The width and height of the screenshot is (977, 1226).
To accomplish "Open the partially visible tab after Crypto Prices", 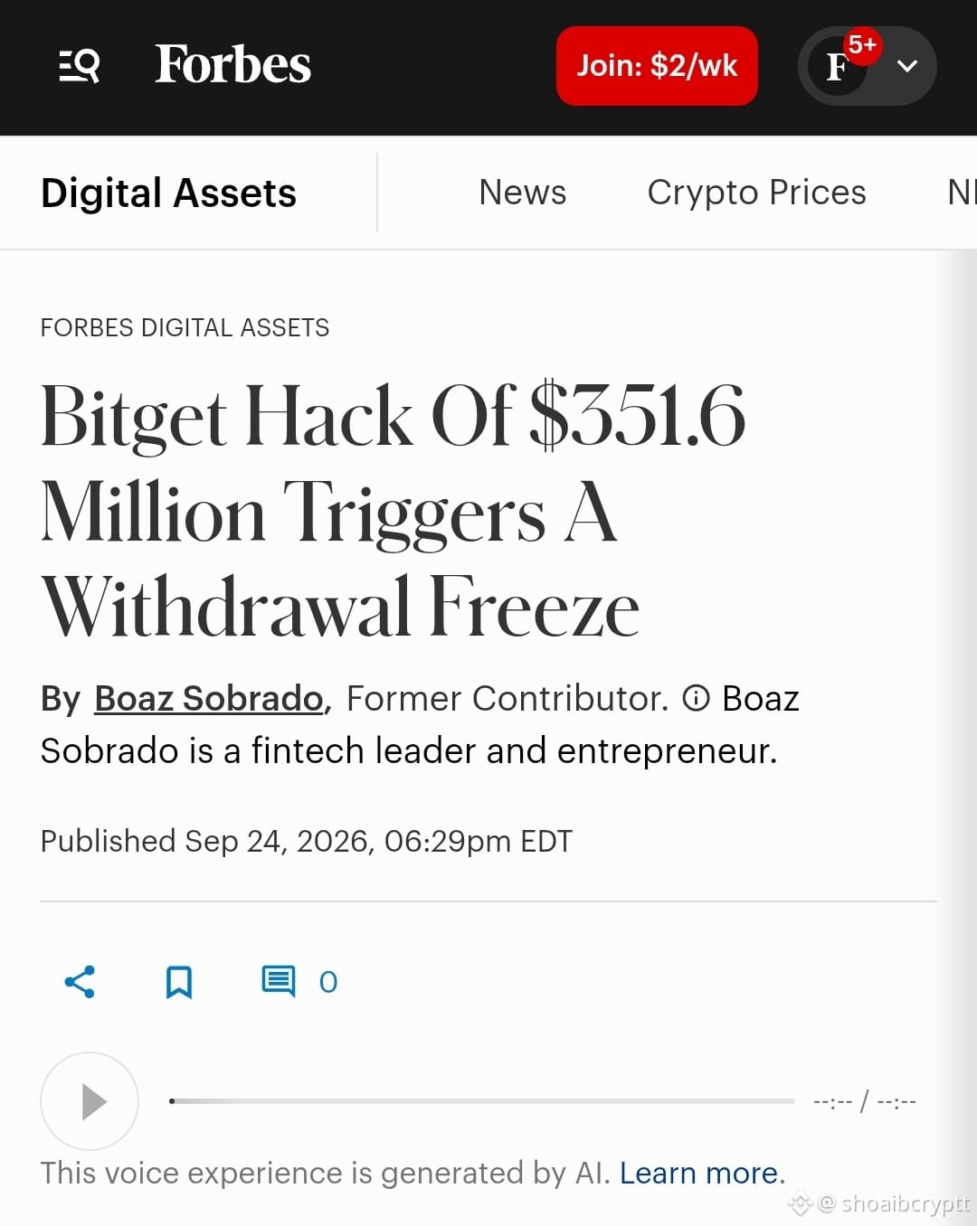I will [x=962, y=193].
